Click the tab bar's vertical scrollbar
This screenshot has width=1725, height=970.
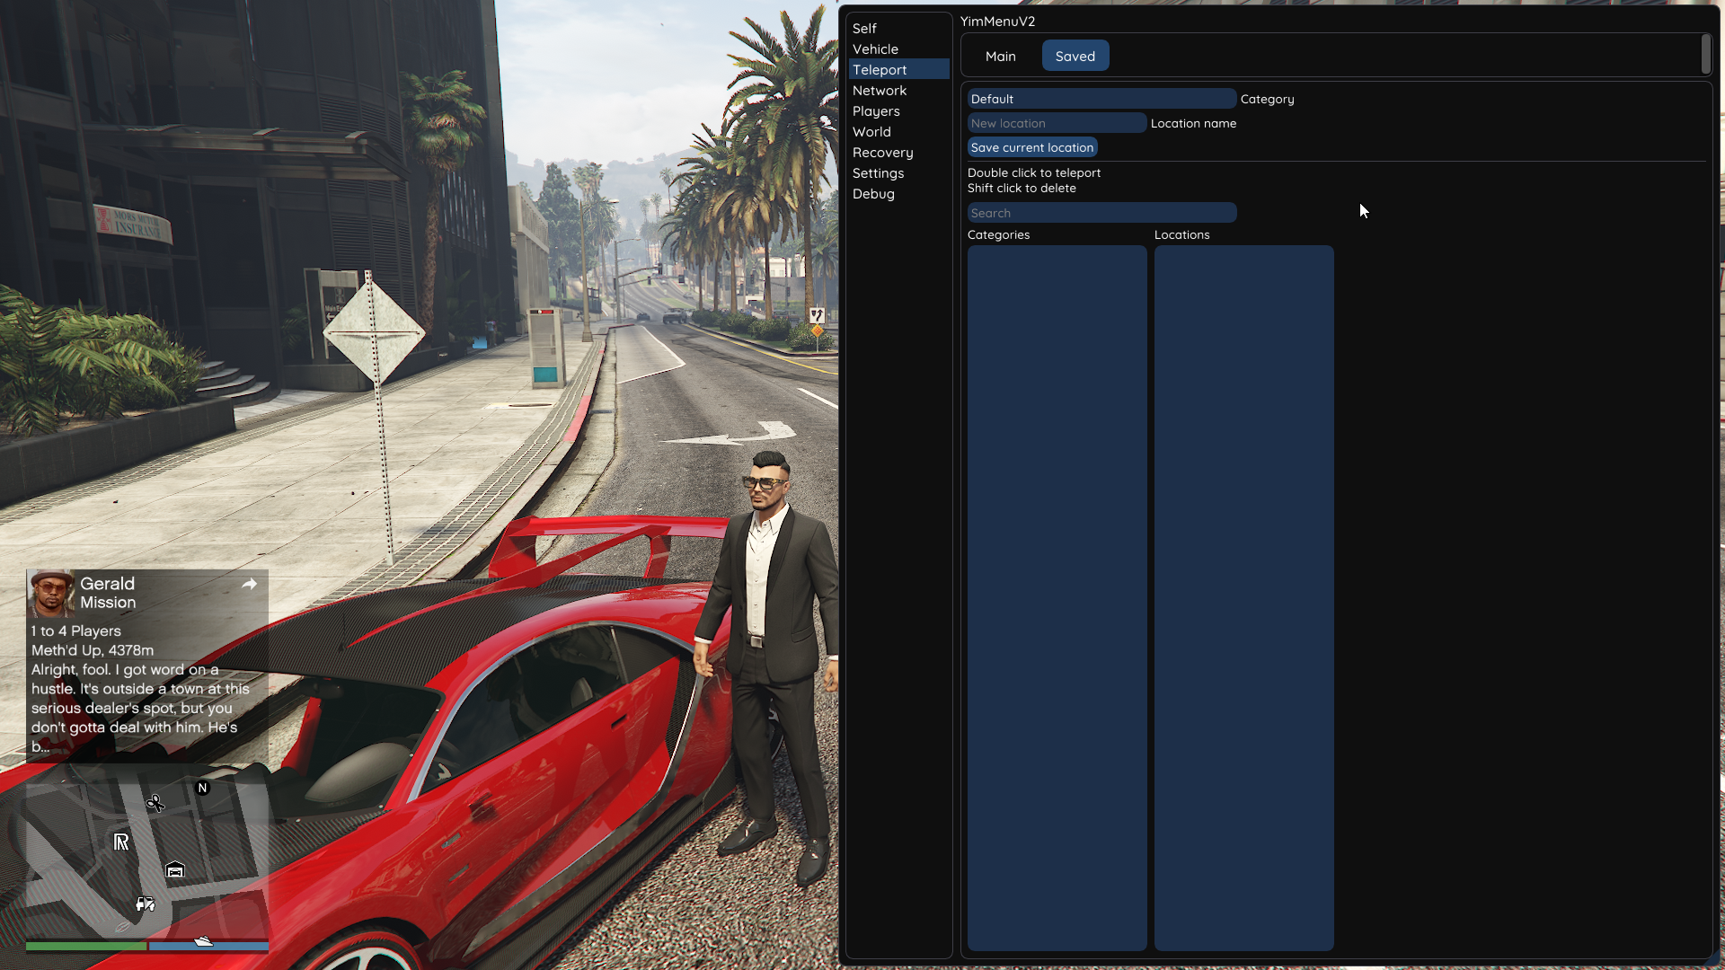1705,55
